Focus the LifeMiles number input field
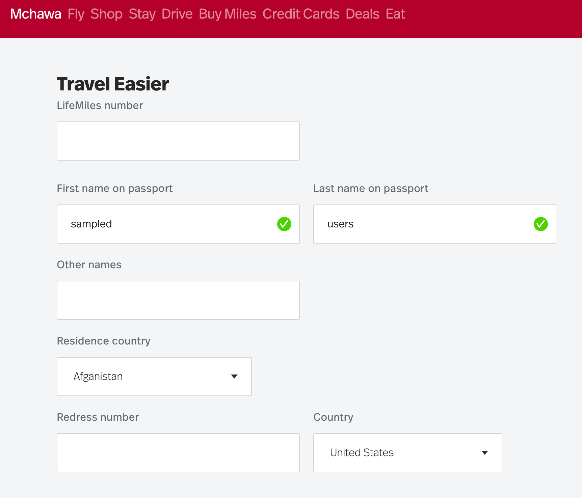This screenshot has width=582, height=498. click(178, 141)
